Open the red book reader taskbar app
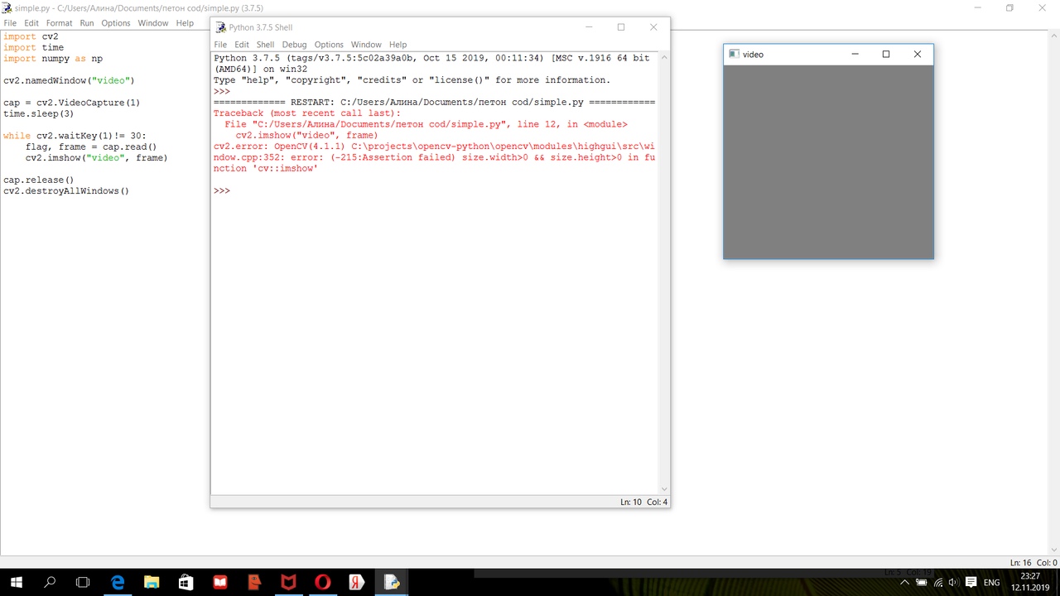The width and height of the screenshot is (1060, 596). pyautogui.click(x=220, y=582)
